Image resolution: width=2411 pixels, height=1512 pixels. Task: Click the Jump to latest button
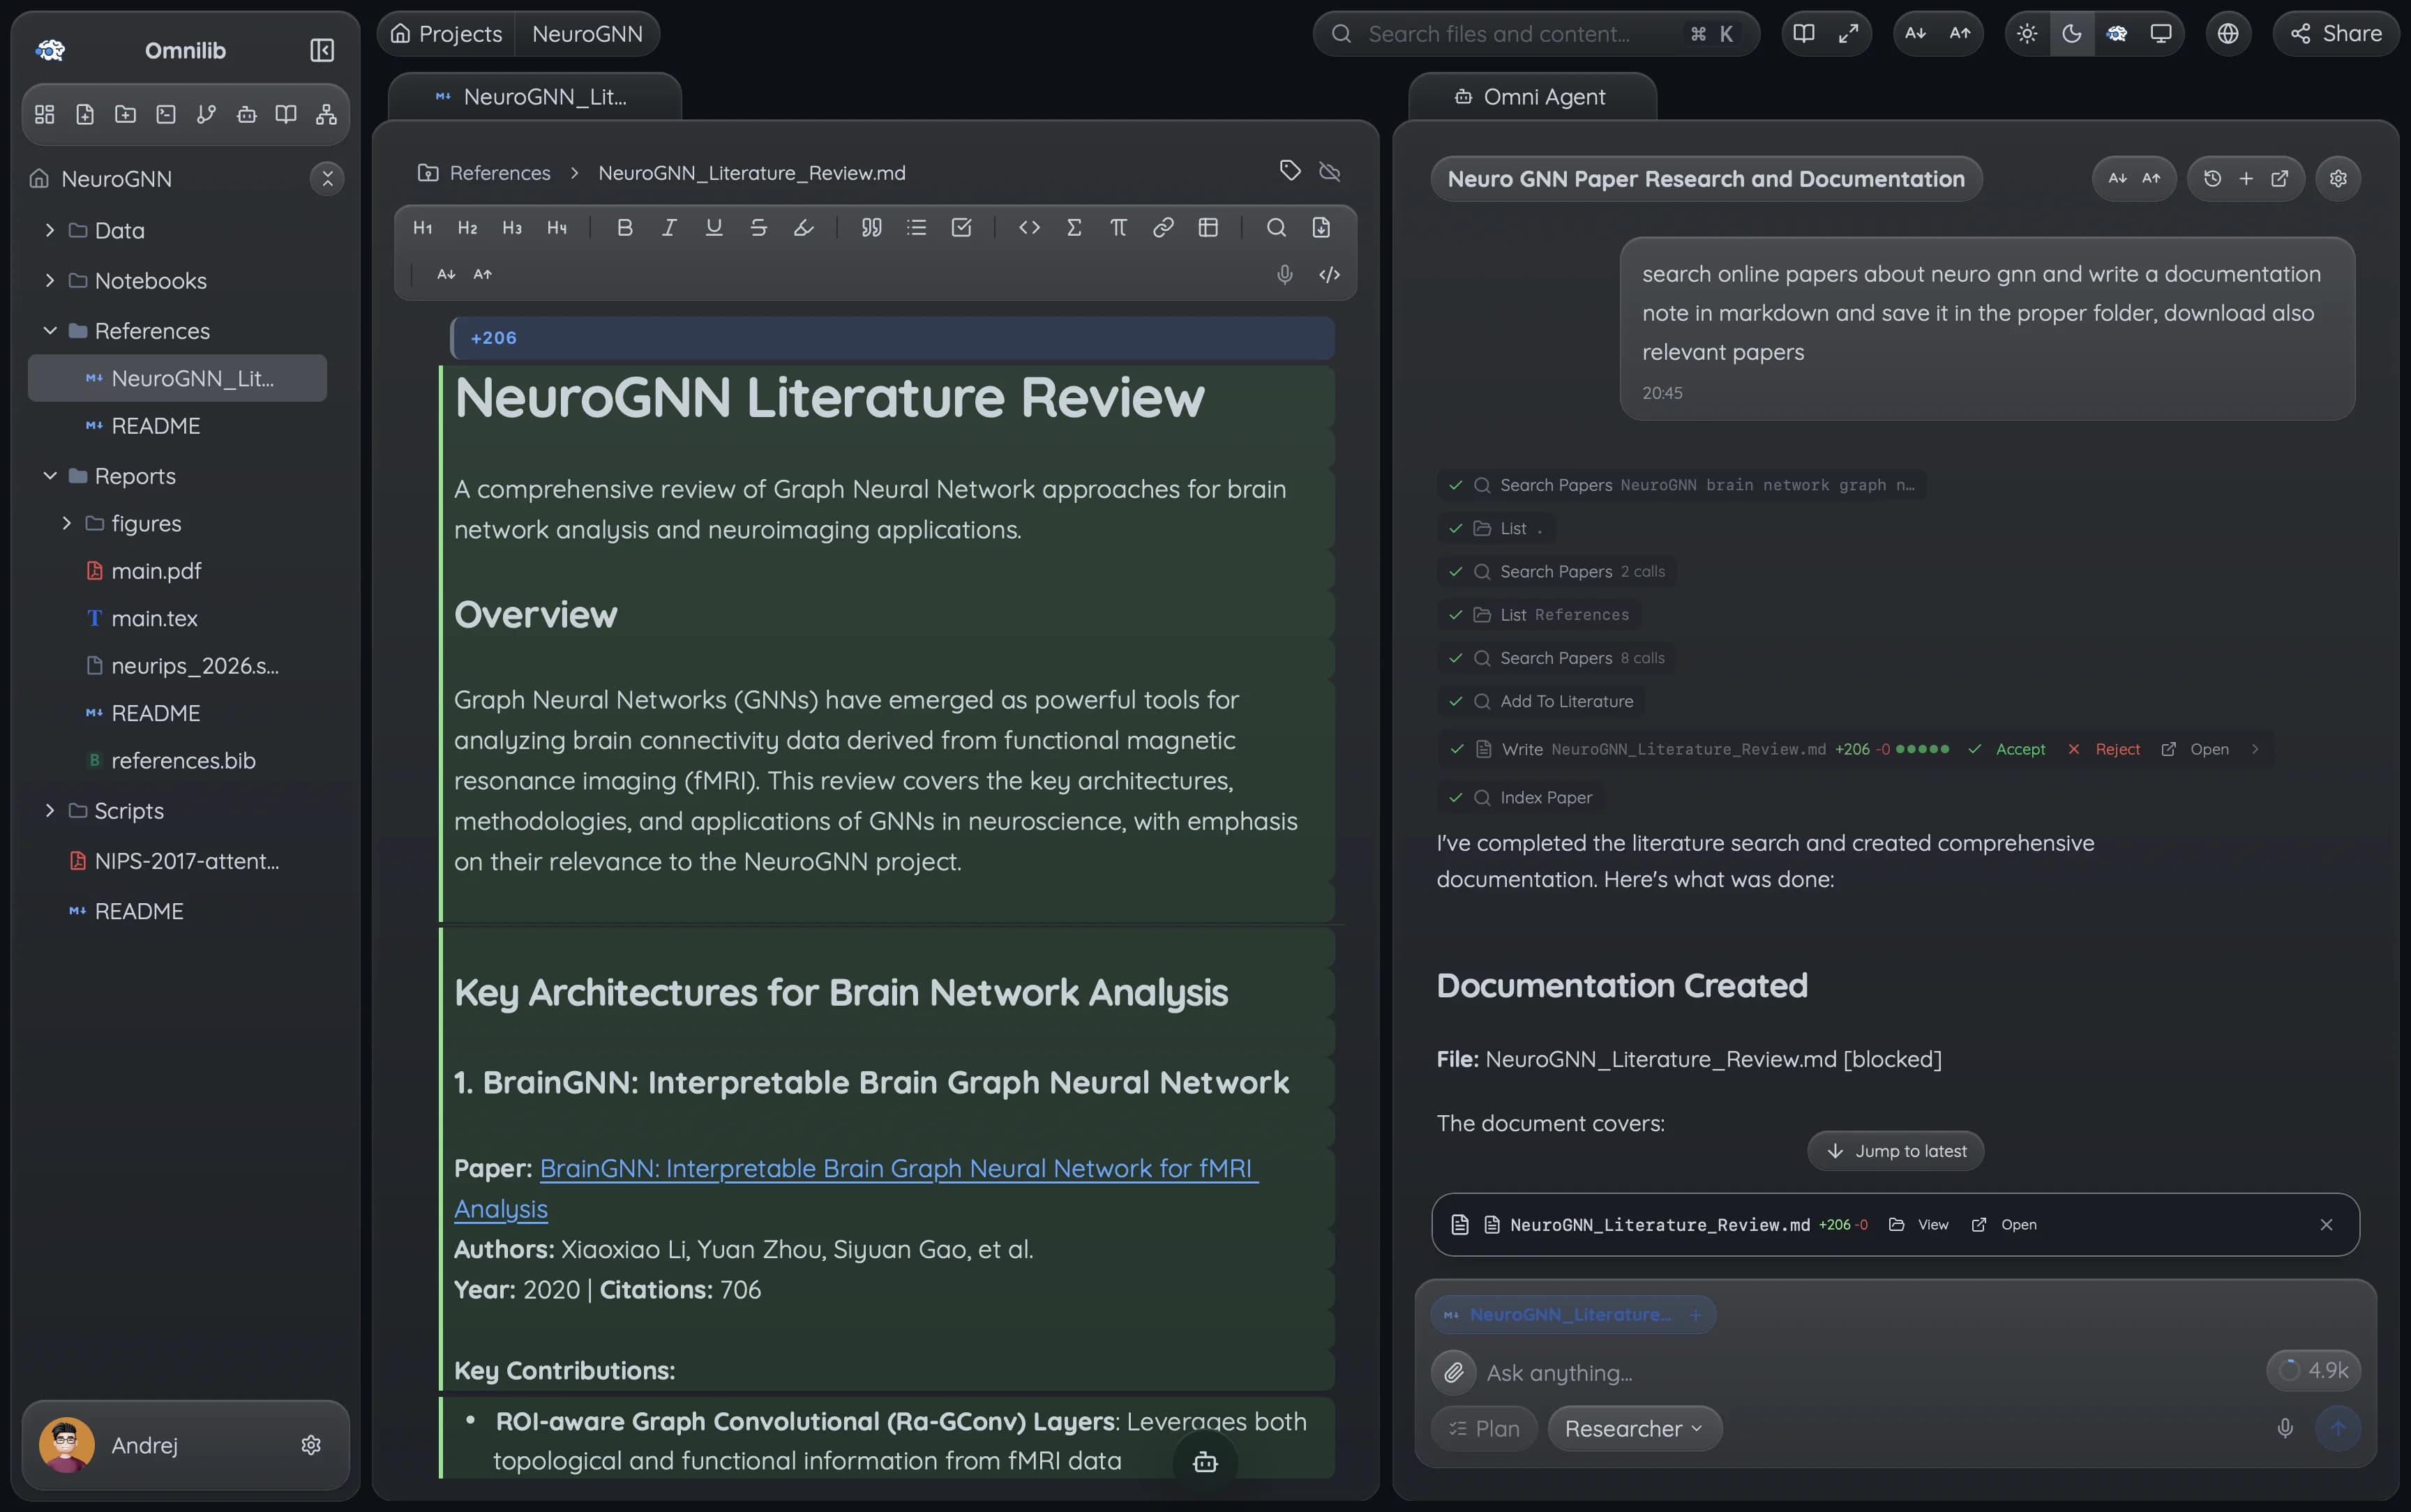(x=1895, y=1151)
